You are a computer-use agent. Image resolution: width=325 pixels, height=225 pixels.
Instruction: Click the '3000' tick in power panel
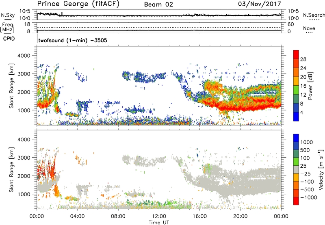click(24, 74)
